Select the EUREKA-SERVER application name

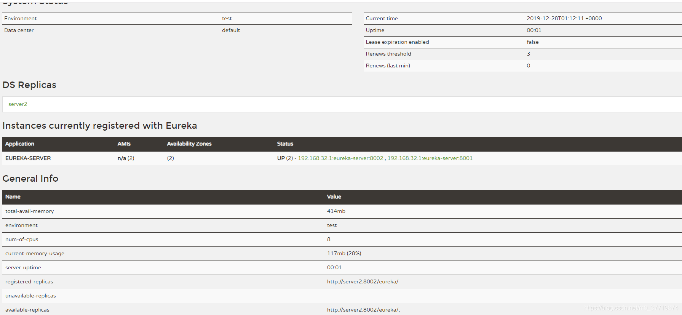point(28,158)
